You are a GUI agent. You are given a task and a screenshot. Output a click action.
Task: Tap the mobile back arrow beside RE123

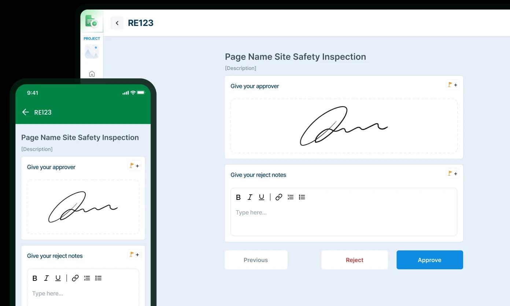(25, 112)
